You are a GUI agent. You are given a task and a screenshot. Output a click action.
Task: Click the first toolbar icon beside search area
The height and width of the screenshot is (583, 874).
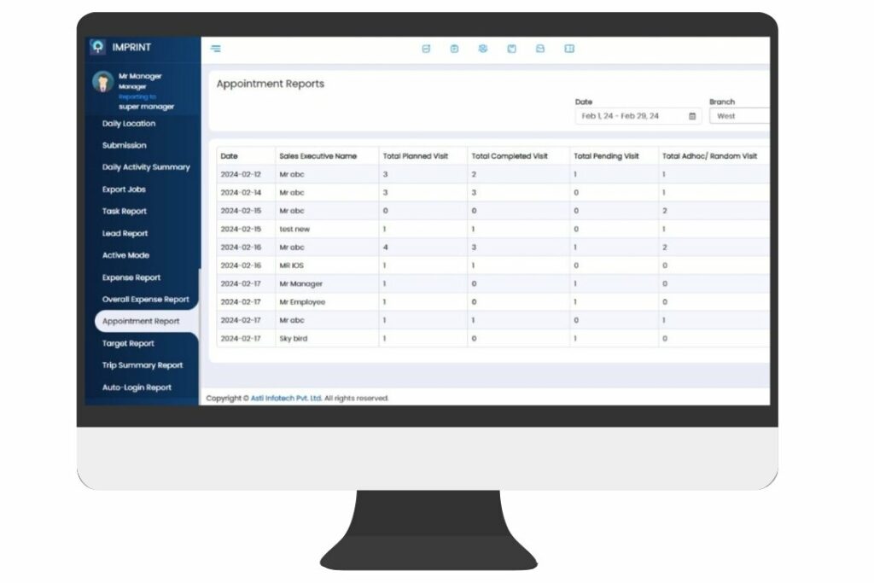(427, 49)
